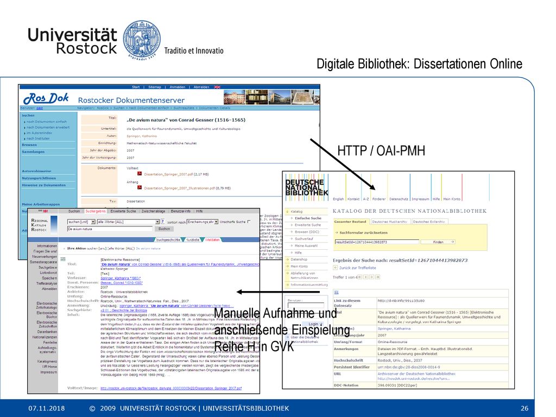Go to next hit in DNB pager

tap(371, 277)
